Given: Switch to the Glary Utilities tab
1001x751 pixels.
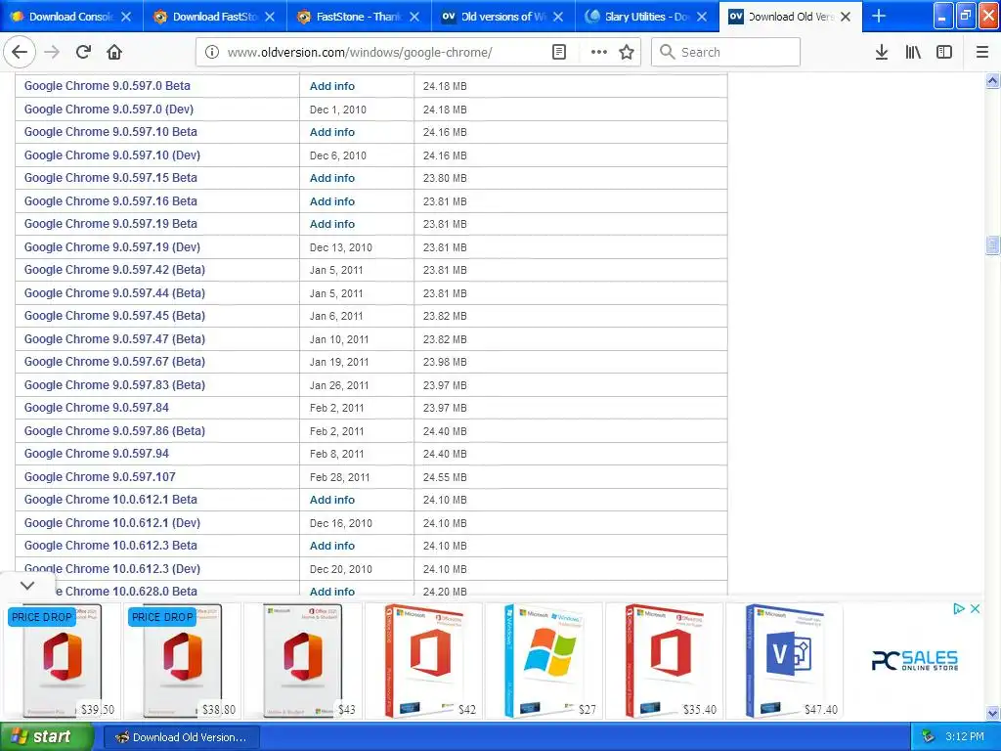Looking at the screenshot, I should tap(647, 17).
